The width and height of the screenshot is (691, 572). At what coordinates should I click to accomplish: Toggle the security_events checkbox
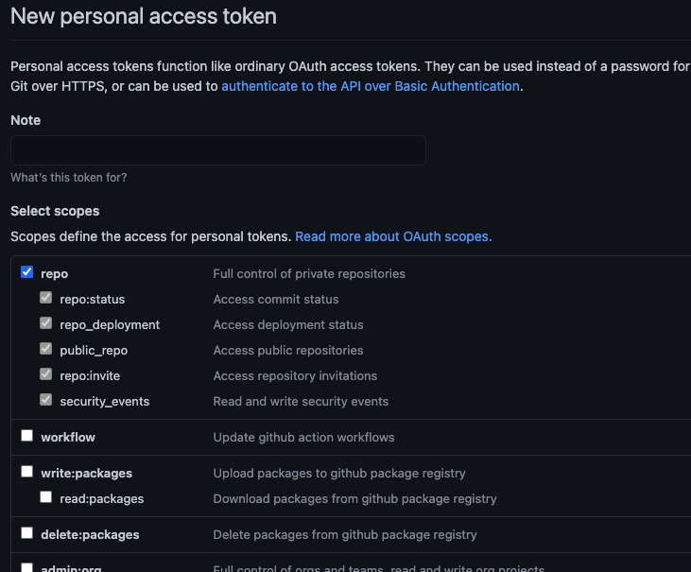pos(45,400)
